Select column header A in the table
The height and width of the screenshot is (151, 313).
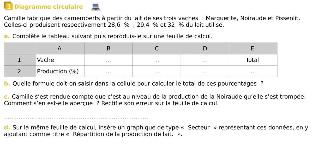(60, 48)
